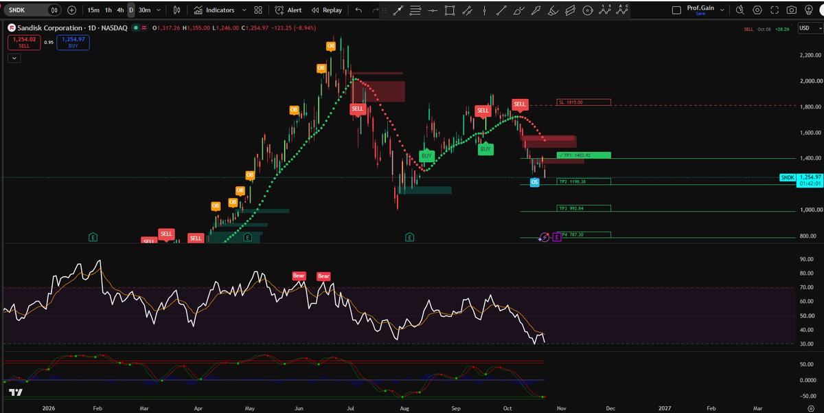Select the Fib retracement drawing tool

tap(416, 10)
